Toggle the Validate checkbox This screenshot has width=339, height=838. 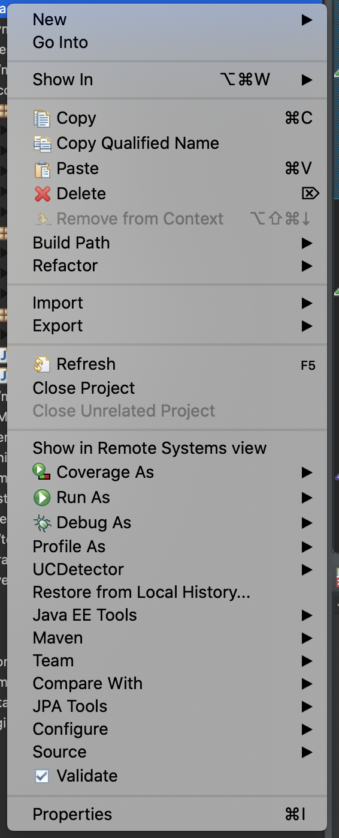42,776
